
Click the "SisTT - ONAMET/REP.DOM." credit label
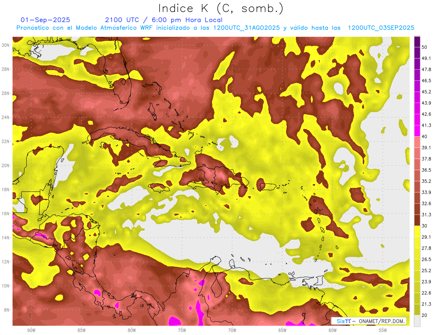click(x=369, y=321)
